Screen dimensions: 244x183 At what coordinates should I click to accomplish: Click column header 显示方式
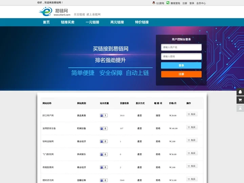tap(140, 103)
